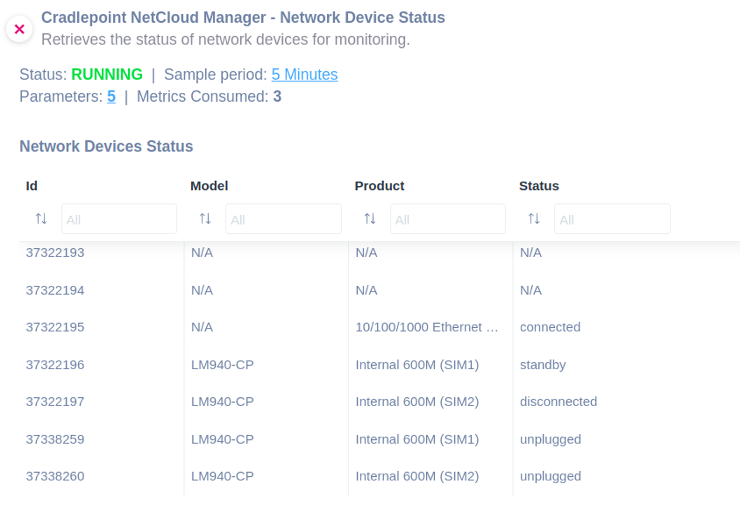This screenshot has width=740, height=520.
Task: Focus the Product filter input field
Action: click(448, 219)
